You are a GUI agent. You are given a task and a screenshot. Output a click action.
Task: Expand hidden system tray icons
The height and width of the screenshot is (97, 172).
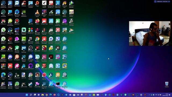click(149, 95)
